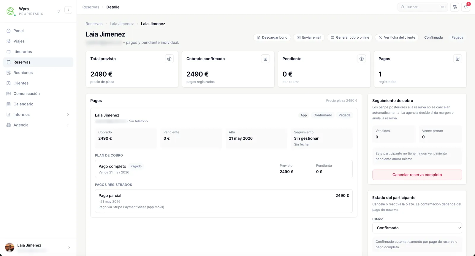This screenshot has width=475, height=256.
Task: Click the Ver ficha person icon
Action: coord(380,37)
